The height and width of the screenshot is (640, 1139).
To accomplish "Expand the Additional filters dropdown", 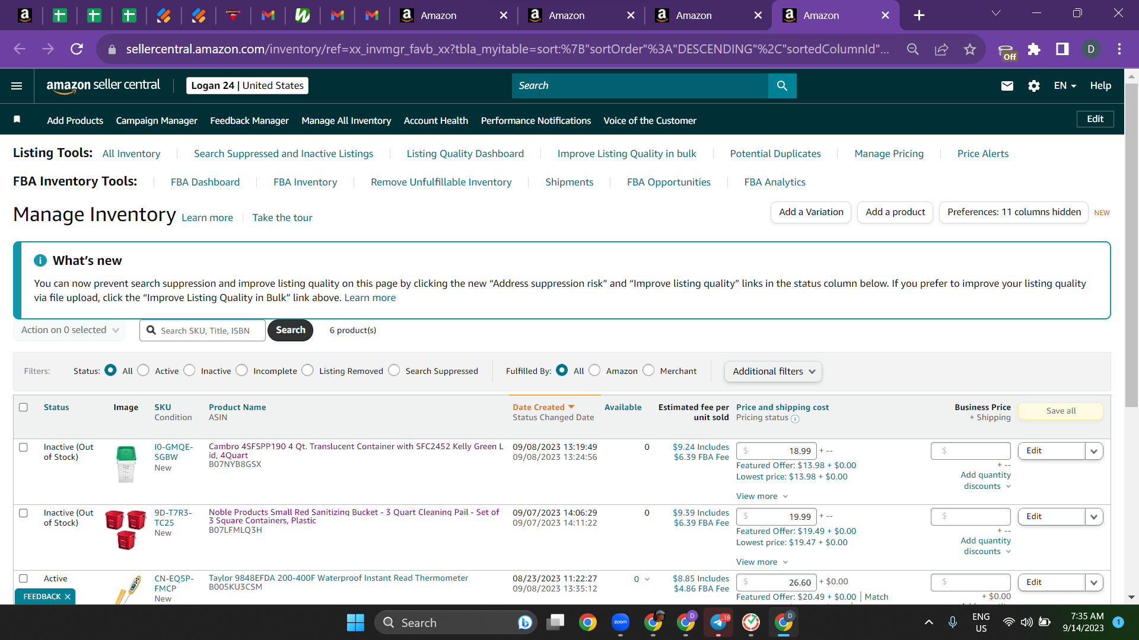I will 774,372.
